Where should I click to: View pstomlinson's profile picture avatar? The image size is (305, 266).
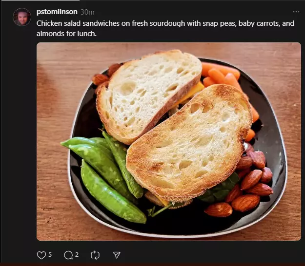click(x=22, y=17)
